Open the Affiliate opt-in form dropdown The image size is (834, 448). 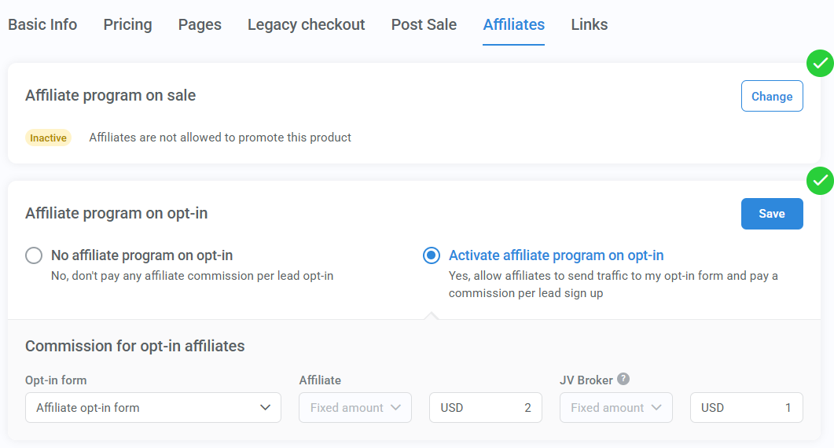[x=153, y=408]
